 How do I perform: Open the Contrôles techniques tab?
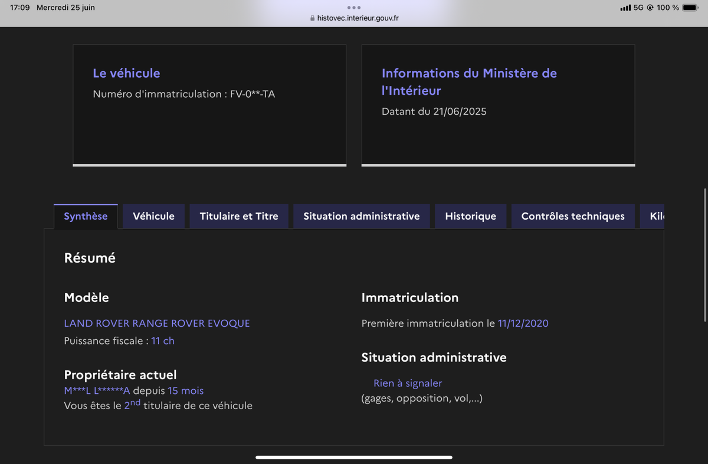pos(573,216)
